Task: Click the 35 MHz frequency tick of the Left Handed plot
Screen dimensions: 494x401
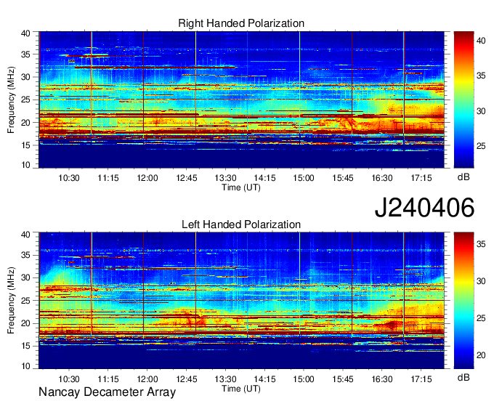Action: click(x=26, y=255)
